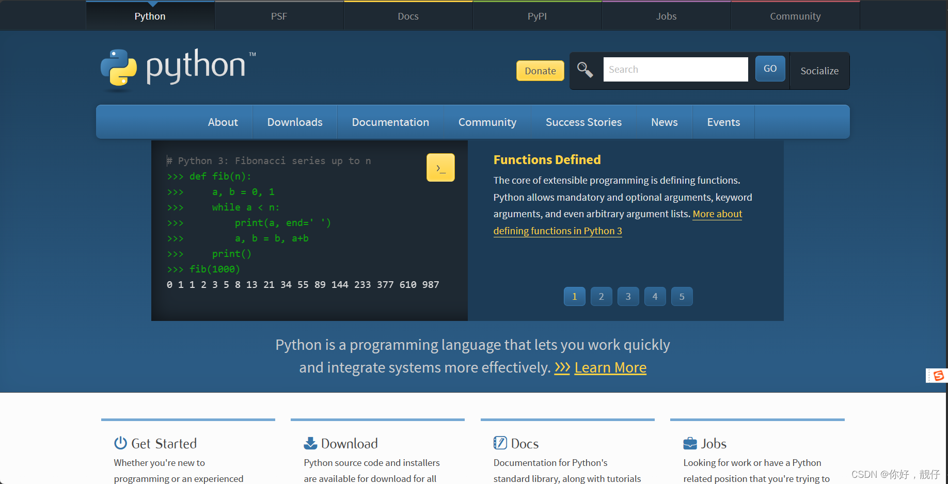Select slide 5 in the carousel
The width and height of the screenshot is (948, 484).
pyautogui.click(x=682, y=296)
